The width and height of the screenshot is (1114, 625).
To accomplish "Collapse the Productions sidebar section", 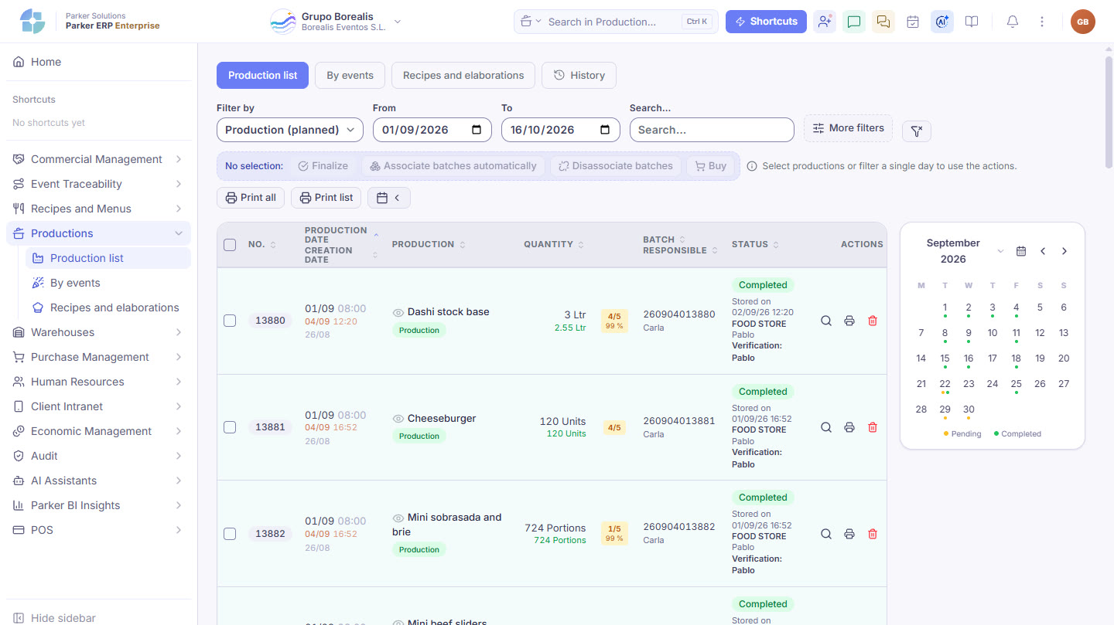I will coord(98,233).
